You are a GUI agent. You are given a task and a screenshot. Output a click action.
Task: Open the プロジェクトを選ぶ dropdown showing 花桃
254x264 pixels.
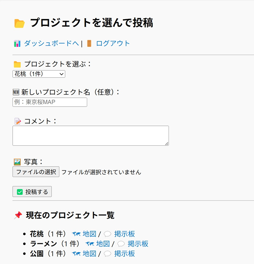coord(39,74)
